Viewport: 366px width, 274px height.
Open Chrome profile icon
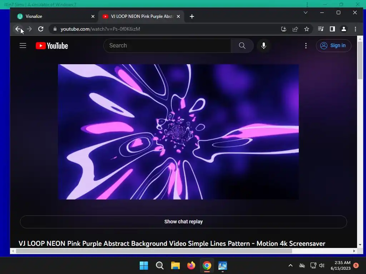pos(343,29)
